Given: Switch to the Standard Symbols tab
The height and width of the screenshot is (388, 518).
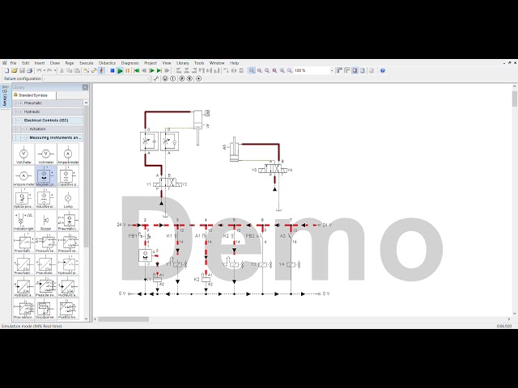Looking at the screenshot, I should click(x=33, y=95).
